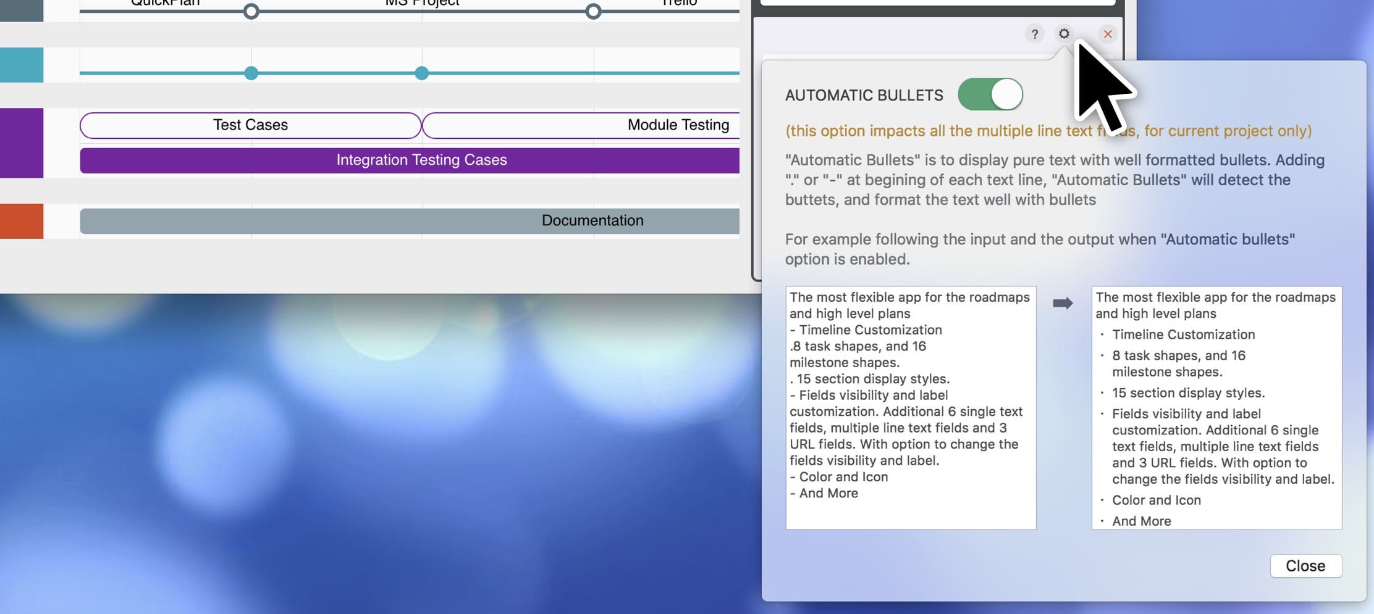The height and width of the screenshot is (614, 1374).
Task: Click the hollow milestone right of MS Project
Action: pyautogui.click(x=593, y=11)
